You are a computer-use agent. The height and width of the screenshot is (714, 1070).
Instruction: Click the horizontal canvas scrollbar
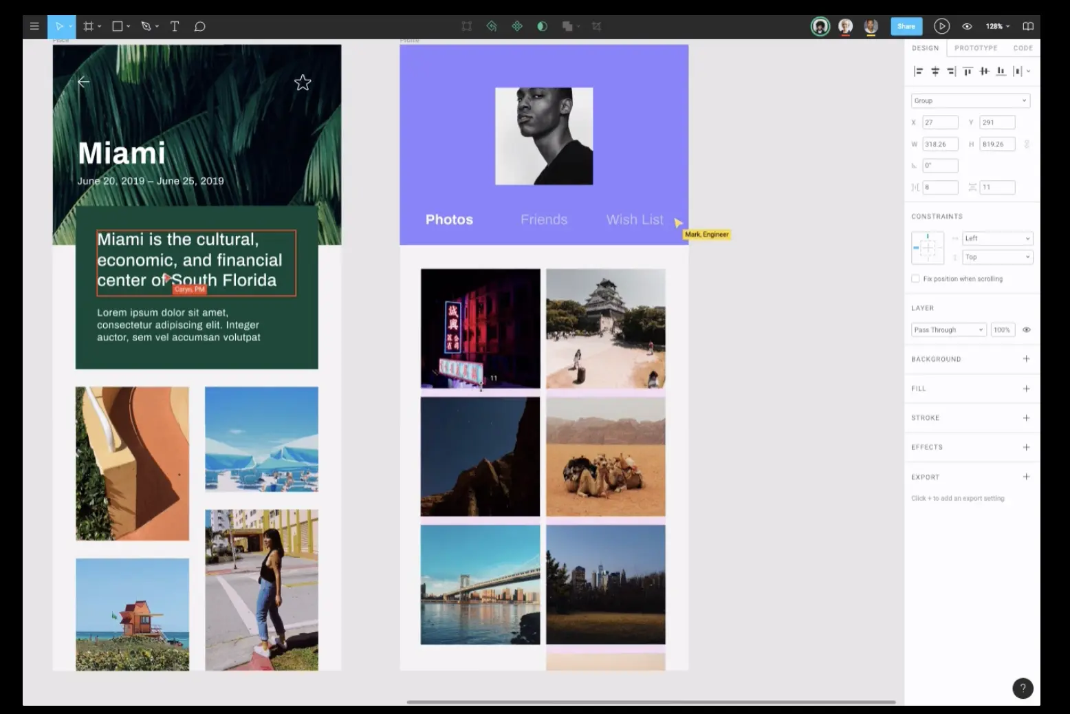click(x=651, y=702)
